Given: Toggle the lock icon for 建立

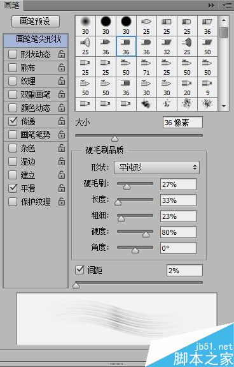Looking at the screenshot, I should (x=62, y=175).
